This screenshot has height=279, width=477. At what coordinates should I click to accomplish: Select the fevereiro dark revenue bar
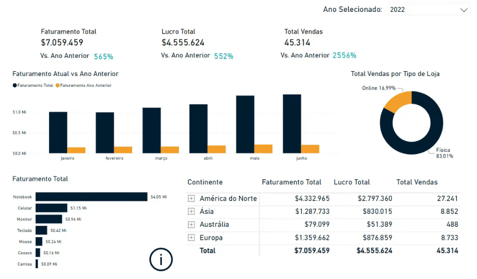pyautogui.click(x=105, y=133)
